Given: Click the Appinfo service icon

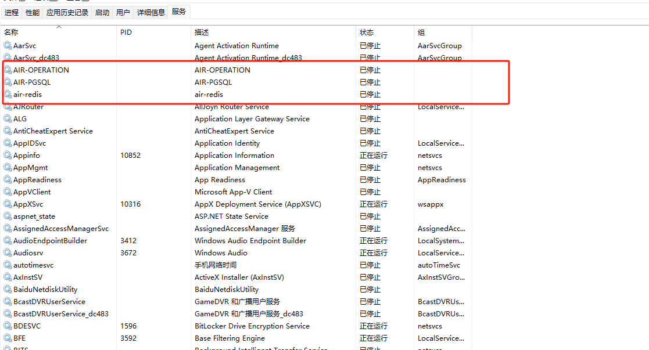Looking at the screenshot, I should 8,155.
